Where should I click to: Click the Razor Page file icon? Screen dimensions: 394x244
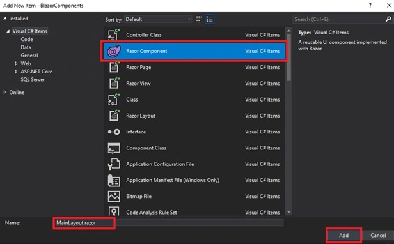point(114,67)
